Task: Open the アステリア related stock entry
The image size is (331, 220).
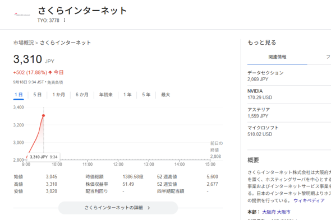Action: [289, 113]
